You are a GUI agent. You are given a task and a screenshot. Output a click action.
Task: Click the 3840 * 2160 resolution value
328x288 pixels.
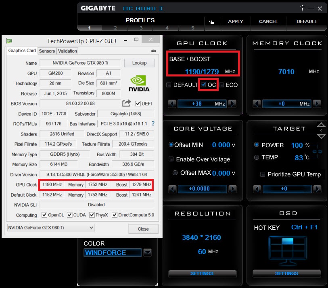[201, 237]
